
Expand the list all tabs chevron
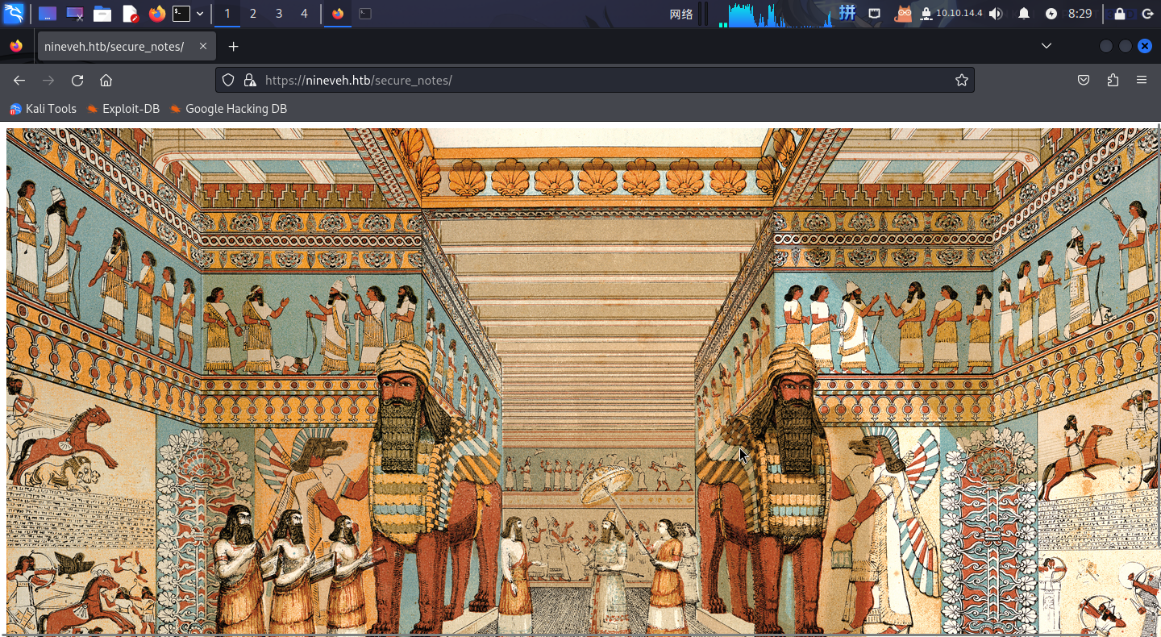(x=1047, y=46)
